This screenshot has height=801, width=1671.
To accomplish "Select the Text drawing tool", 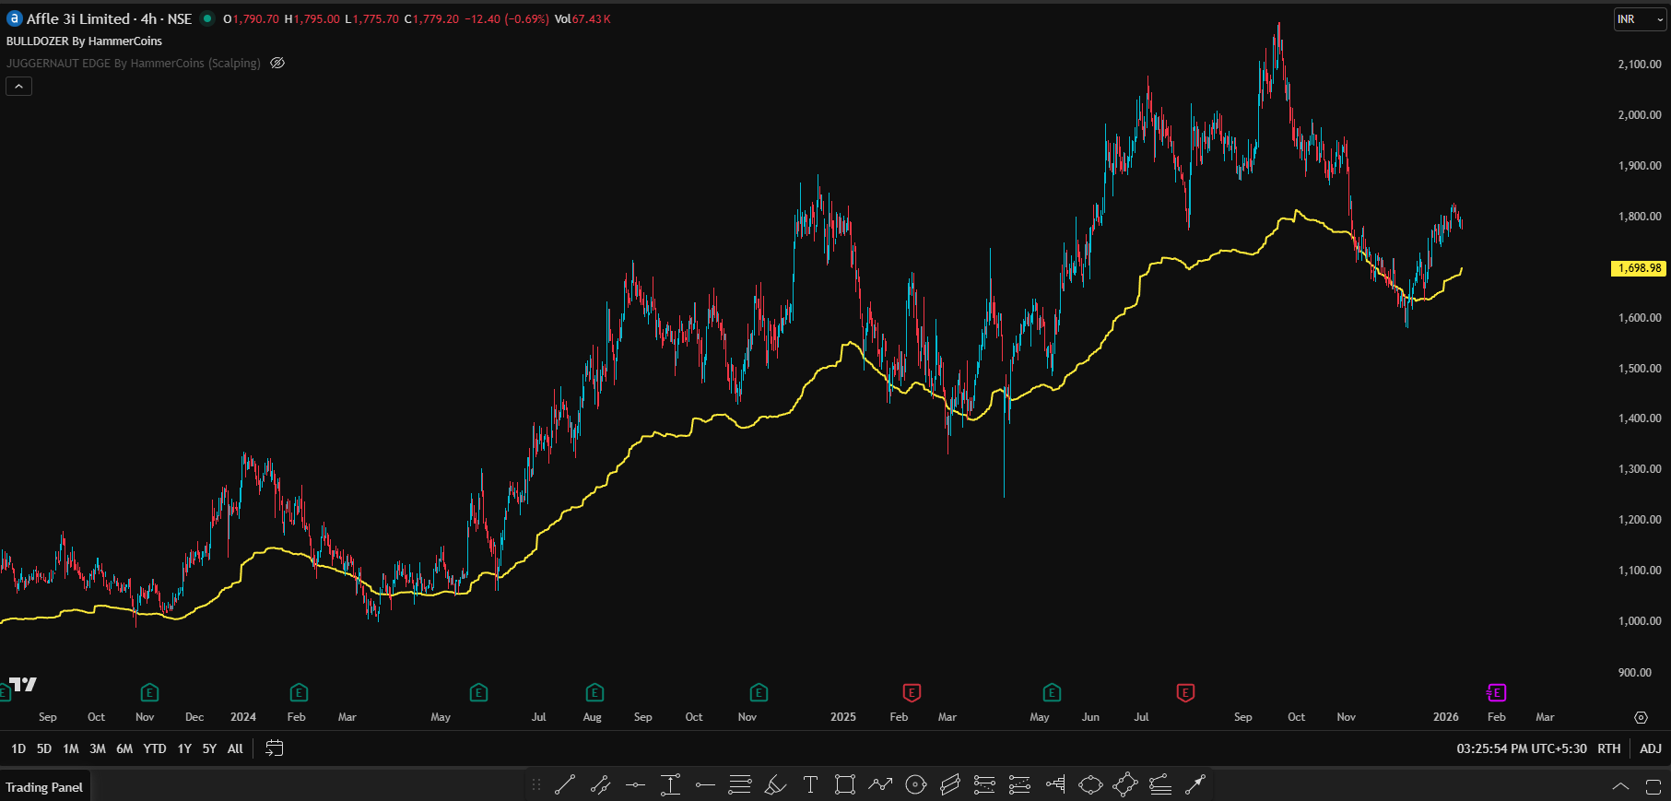I will tap(810, 784).
